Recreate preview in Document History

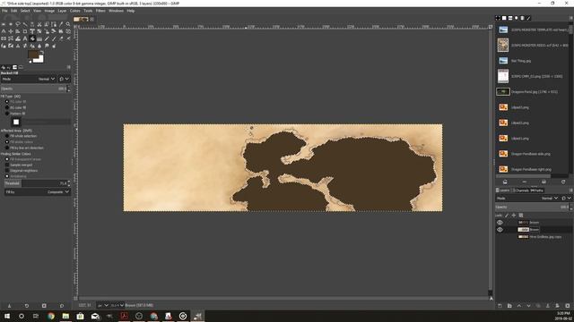563,182
